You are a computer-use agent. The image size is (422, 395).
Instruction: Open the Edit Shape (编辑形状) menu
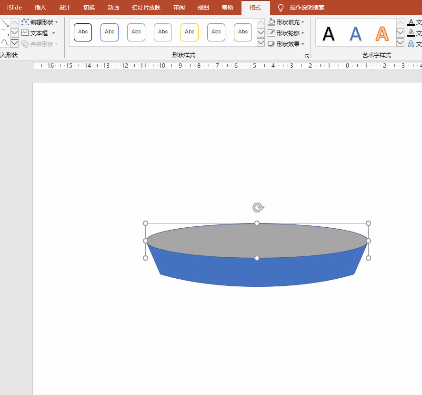40,22
